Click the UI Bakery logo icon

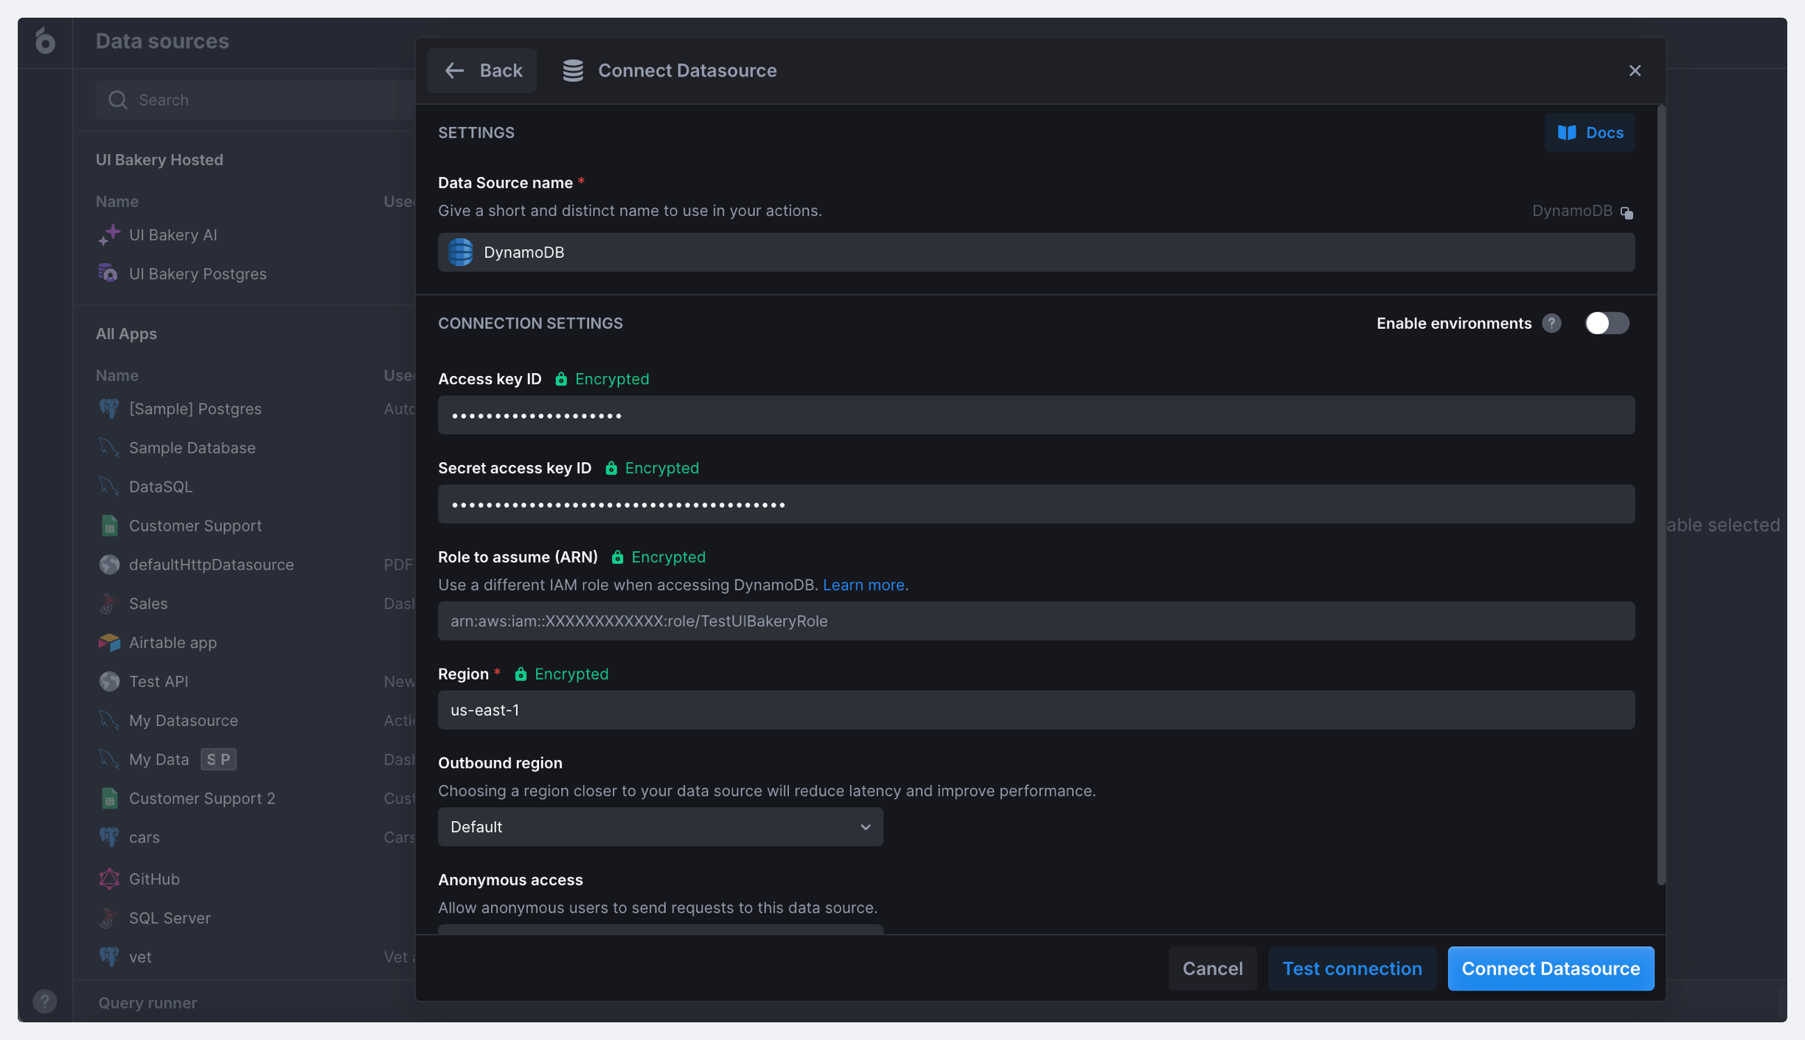(x=45, y=41)
